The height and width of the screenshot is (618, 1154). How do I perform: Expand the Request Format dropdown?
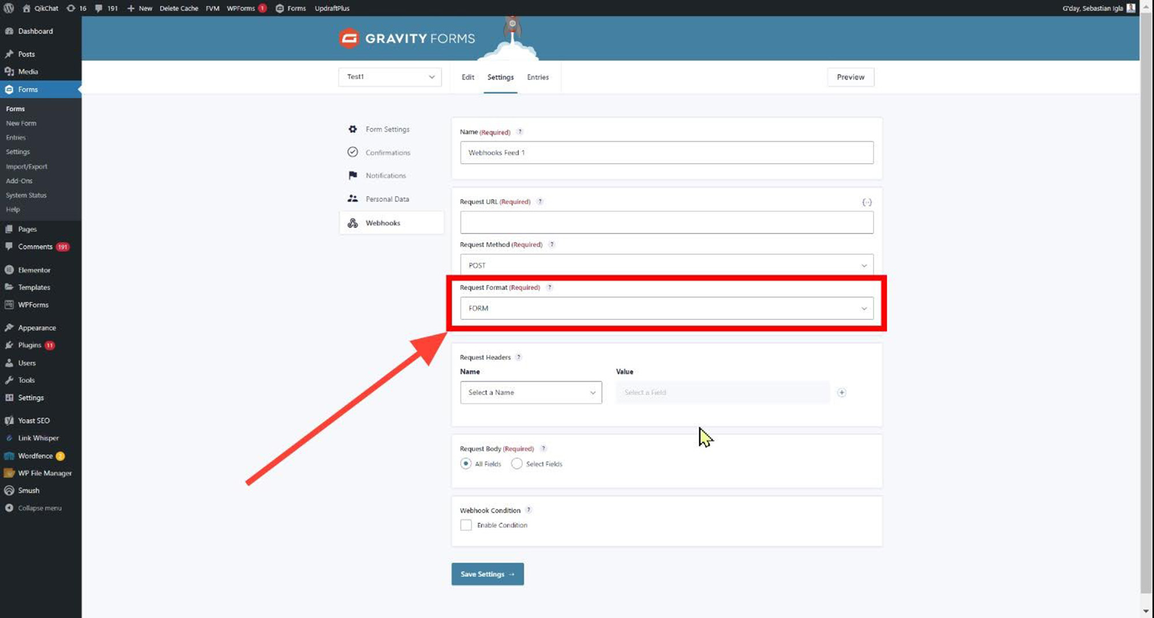pos(666,308)
